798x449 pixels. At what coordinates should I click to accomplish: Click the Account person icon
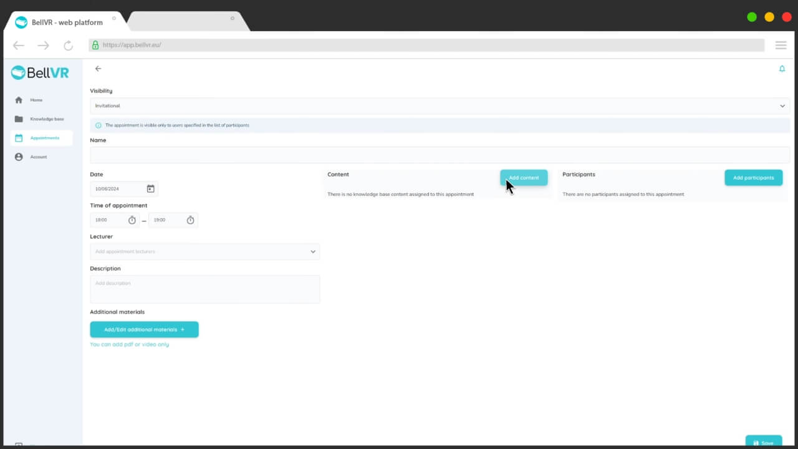click(19, 157)
